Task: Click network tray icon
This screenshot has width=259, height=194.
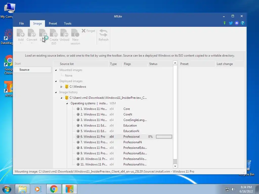Action: point(227,189)
